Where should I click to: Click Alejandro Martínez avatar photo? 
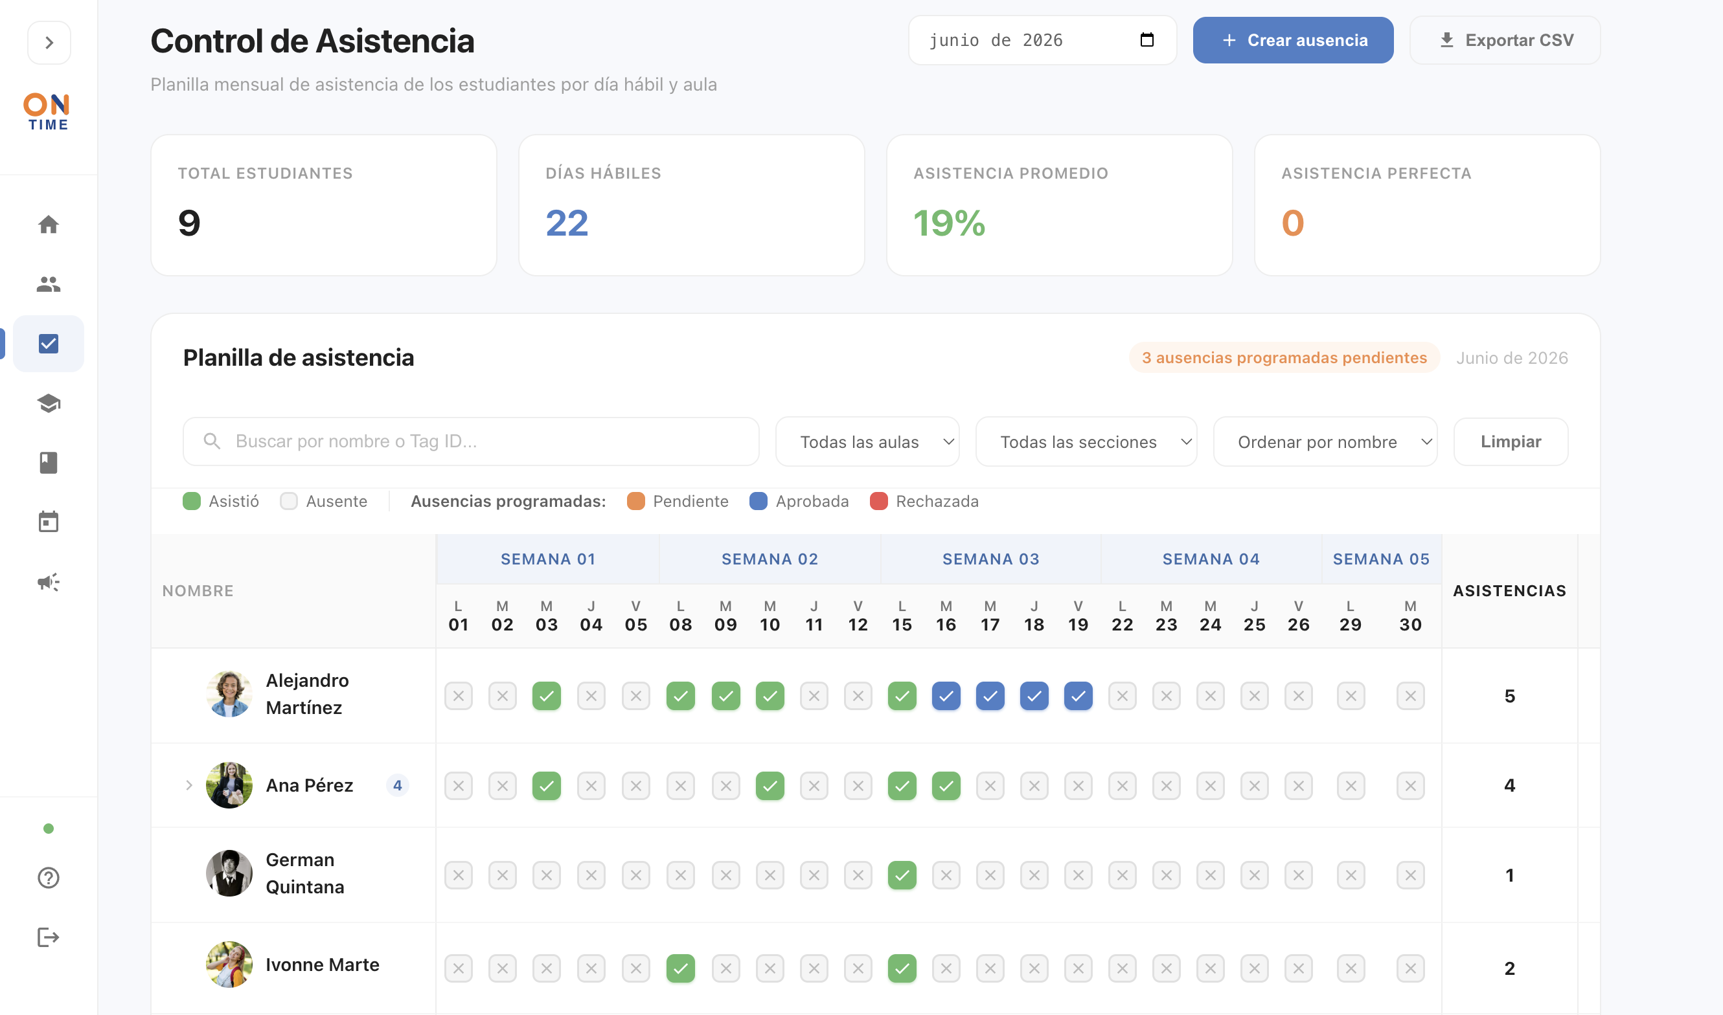click(229, 694)
